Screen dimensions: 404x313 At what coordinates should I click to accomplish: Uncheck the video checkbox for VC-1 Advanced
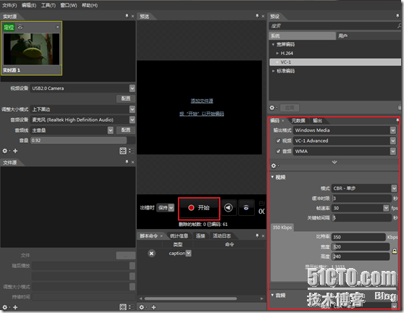278,141
